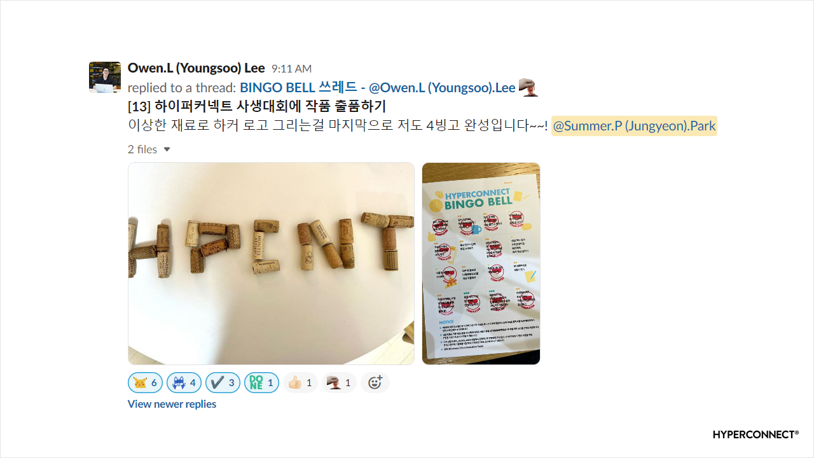View newer replies in thread
Screen dimensions: 814x458
point(172,404)
